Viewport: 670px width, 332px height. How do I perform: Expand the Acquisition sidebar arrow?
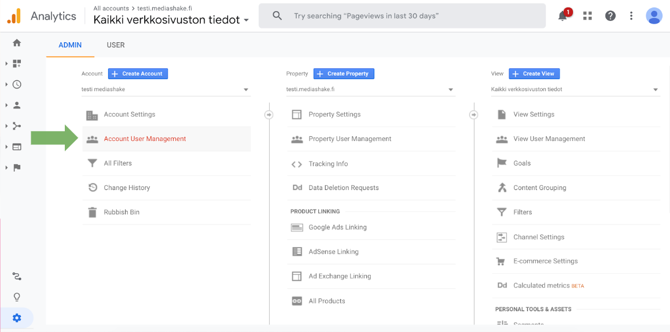point(6,126)
